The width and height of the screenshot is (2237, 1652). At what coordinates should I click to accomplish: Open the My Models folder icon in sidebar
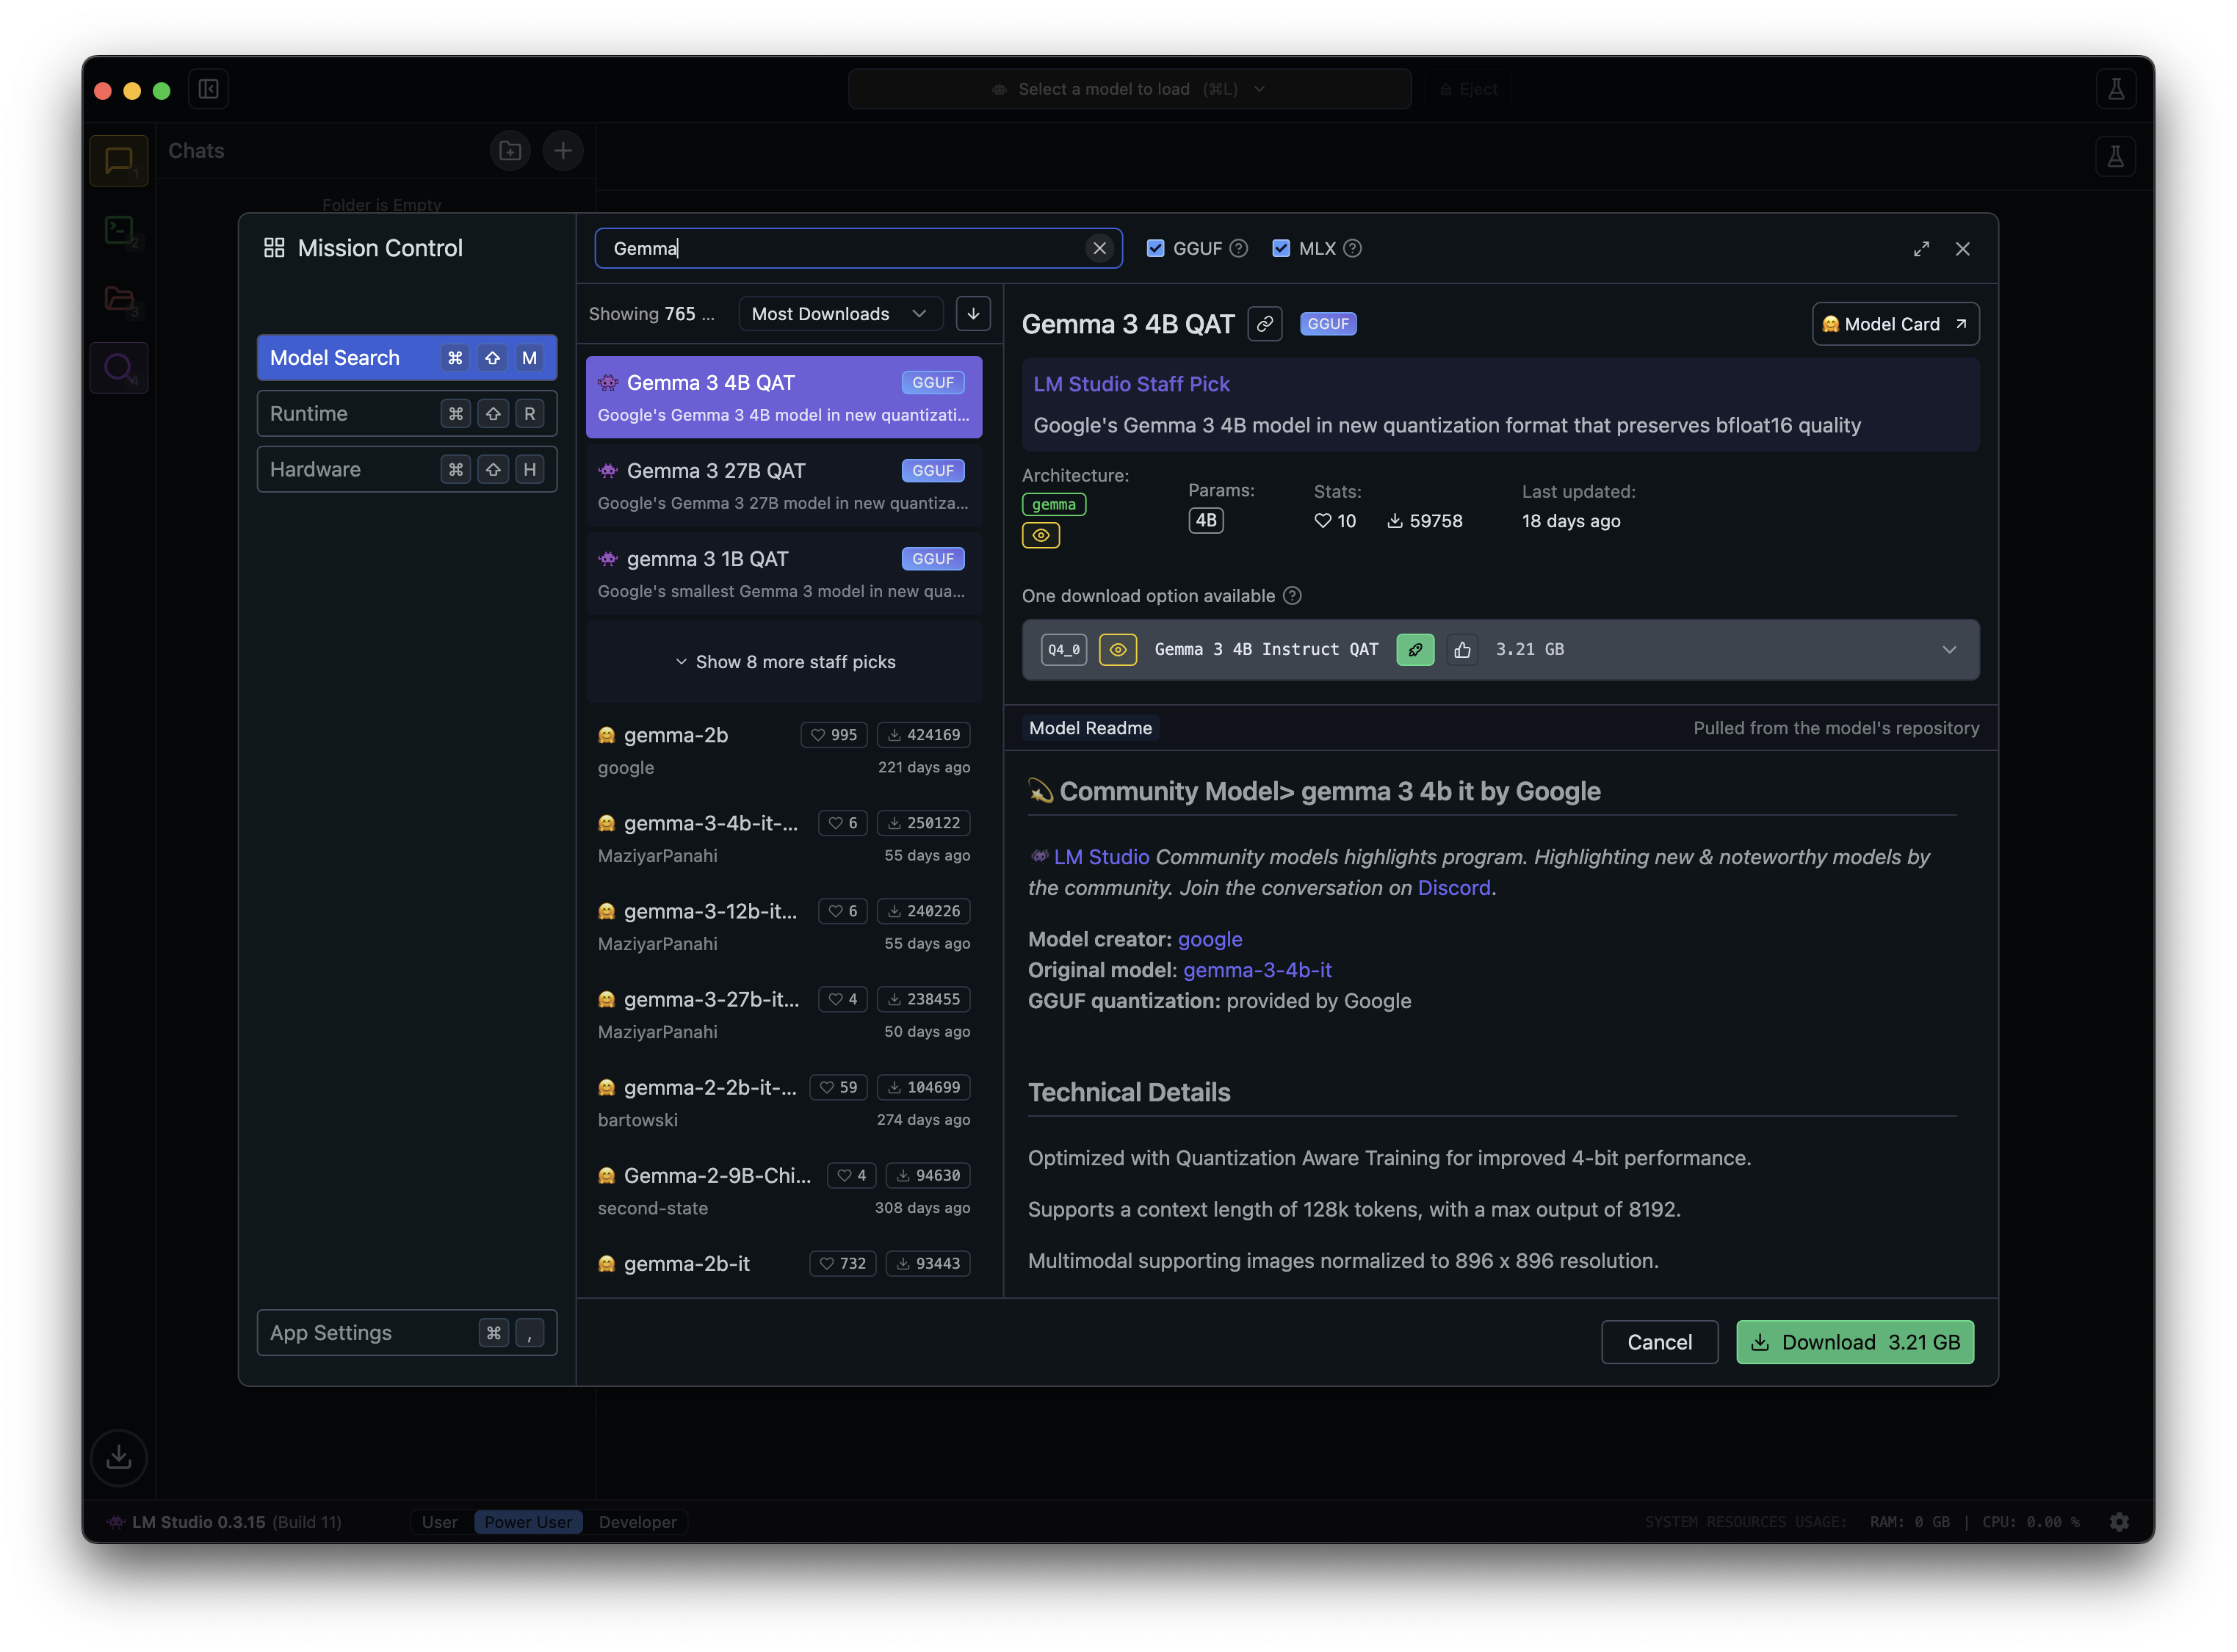tap(119, 299)
